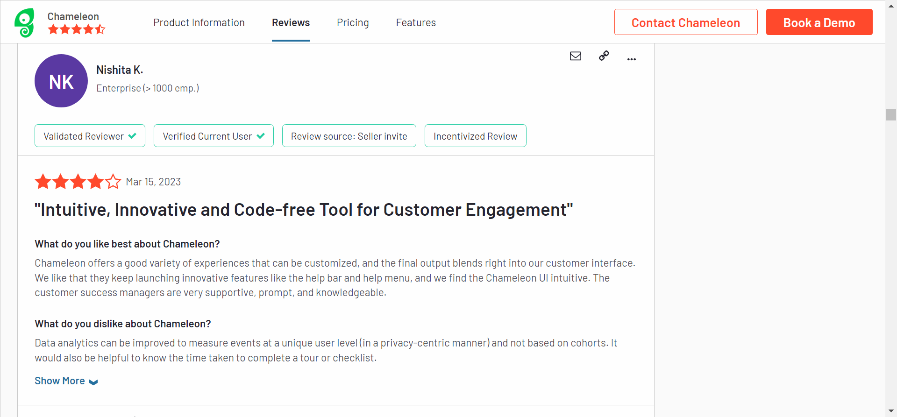
Task: Click 'What do you like best about Chameleon?' heading
Action: (x=127, y=244)
